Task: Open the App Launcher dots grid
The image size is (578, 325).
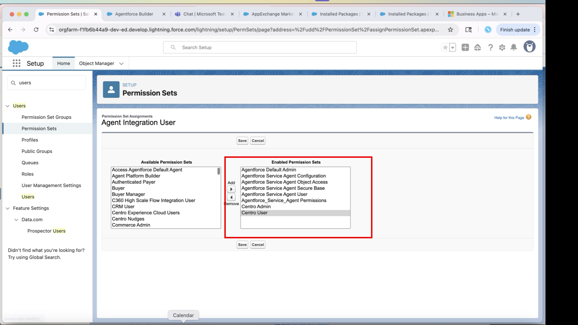Action: pos(17,63)
